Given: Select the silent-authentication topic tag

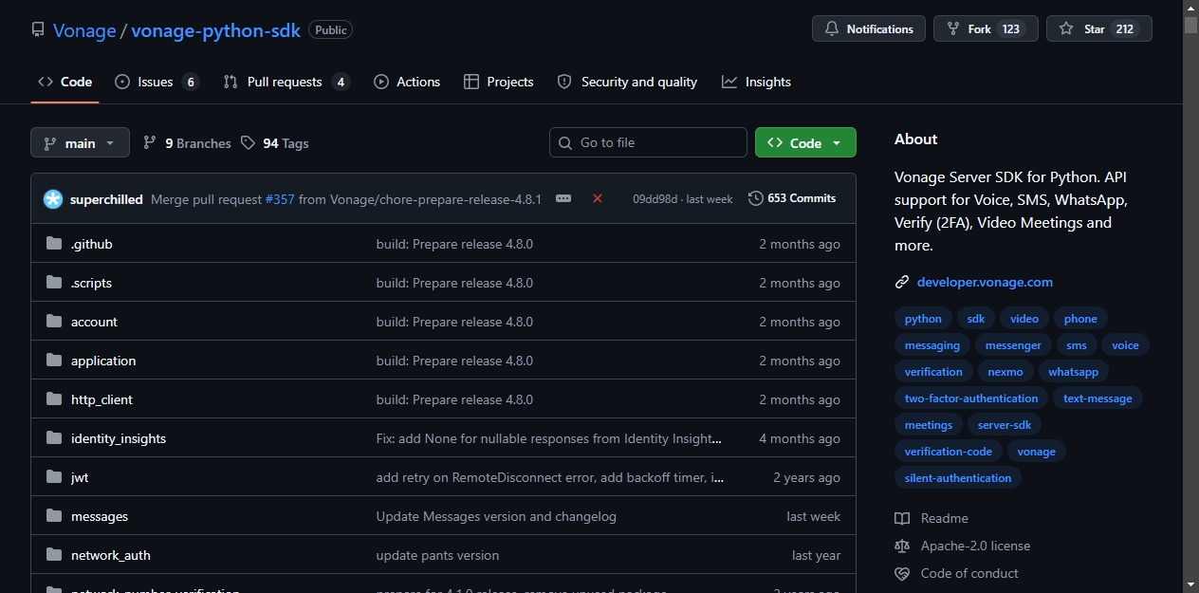Looking at the screenshot, I should click(958, 478).
